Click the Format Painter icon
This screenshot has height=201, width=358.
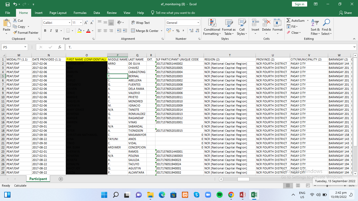(x=15, y=33)
